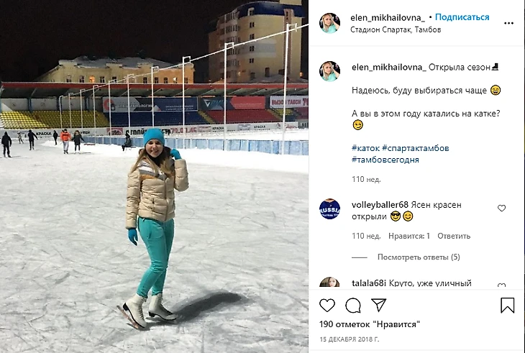
Task: Open the author's avatar next to the caption
Action: click(330, 71)
